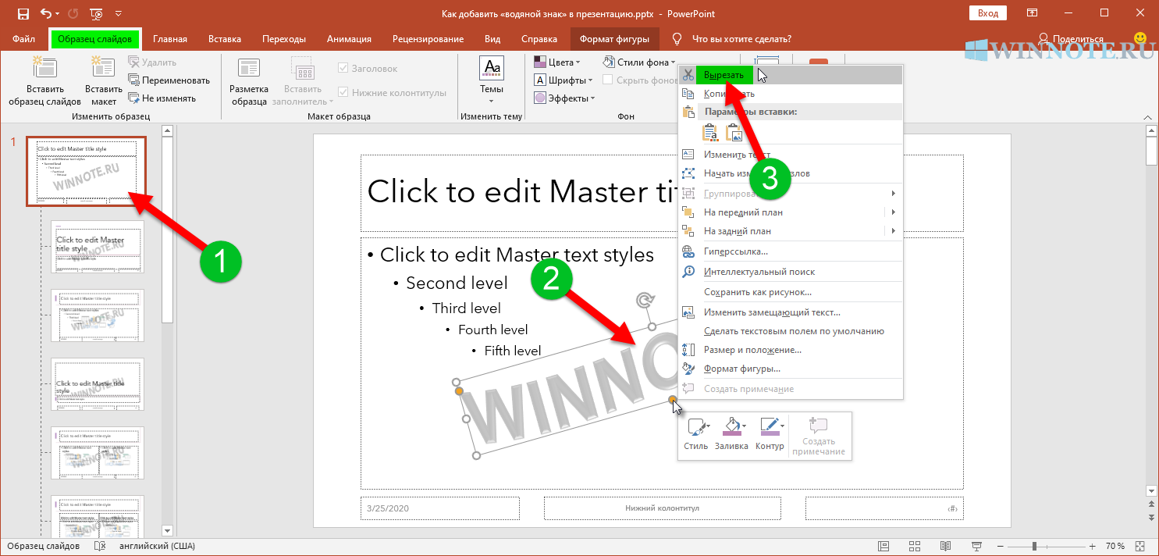Click the smiley feedback icon
The image size is (1159, 556).
(1140, 37)
